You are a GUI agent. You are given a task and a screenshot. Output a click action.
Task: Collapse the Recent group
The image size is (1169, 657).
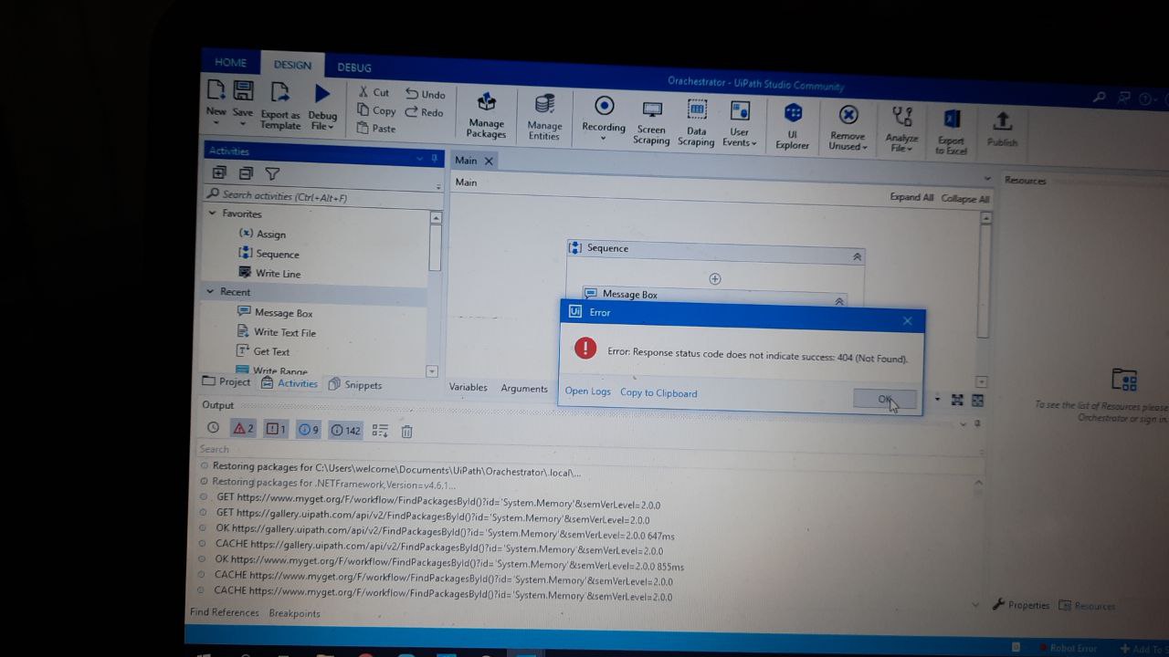(x=210, y=292)
